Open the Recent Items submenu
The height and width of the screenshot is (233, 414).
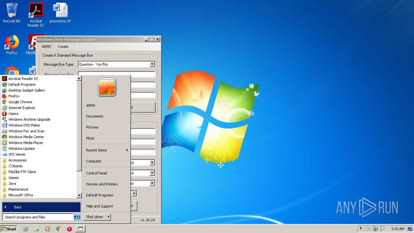(107, 150)
